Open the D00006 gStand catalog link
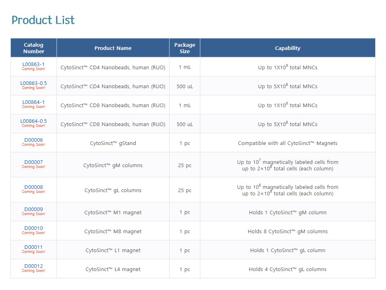386x290 pixels. 33,140
